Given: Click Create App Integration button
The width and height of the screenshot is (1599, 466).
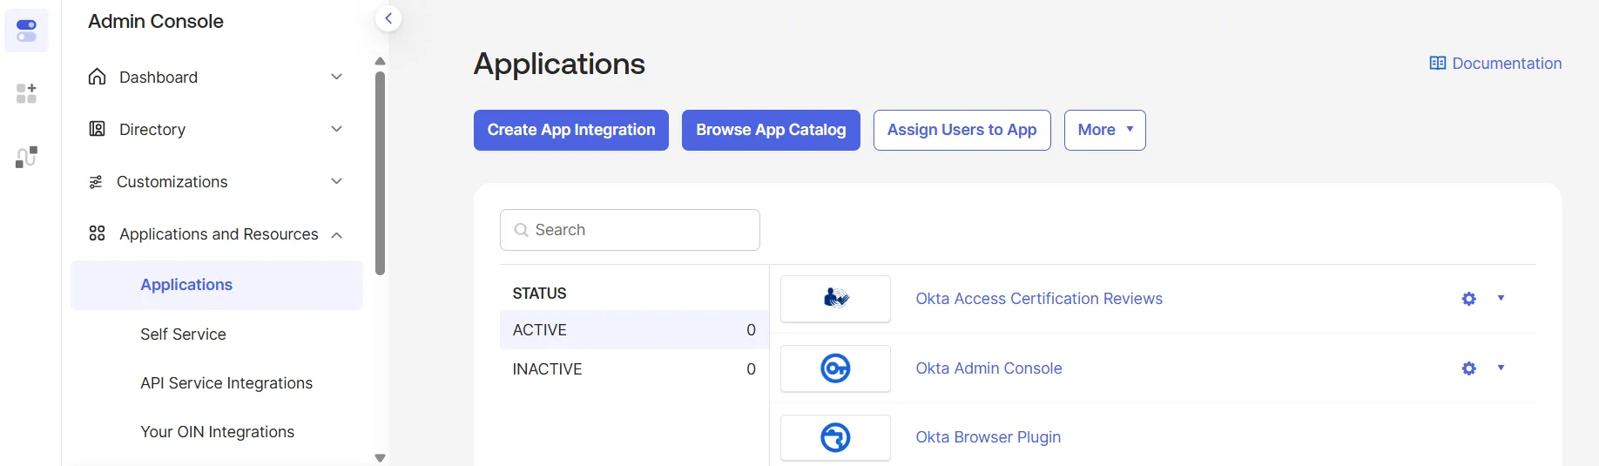Looking at the screenshot, I should (x=571, y=130).
